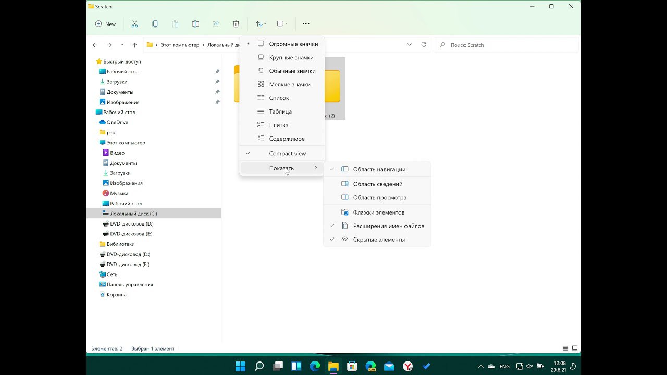The image size is (667, 375).
Task: Toggle Область просмотра pane
Action: [377, 197]
